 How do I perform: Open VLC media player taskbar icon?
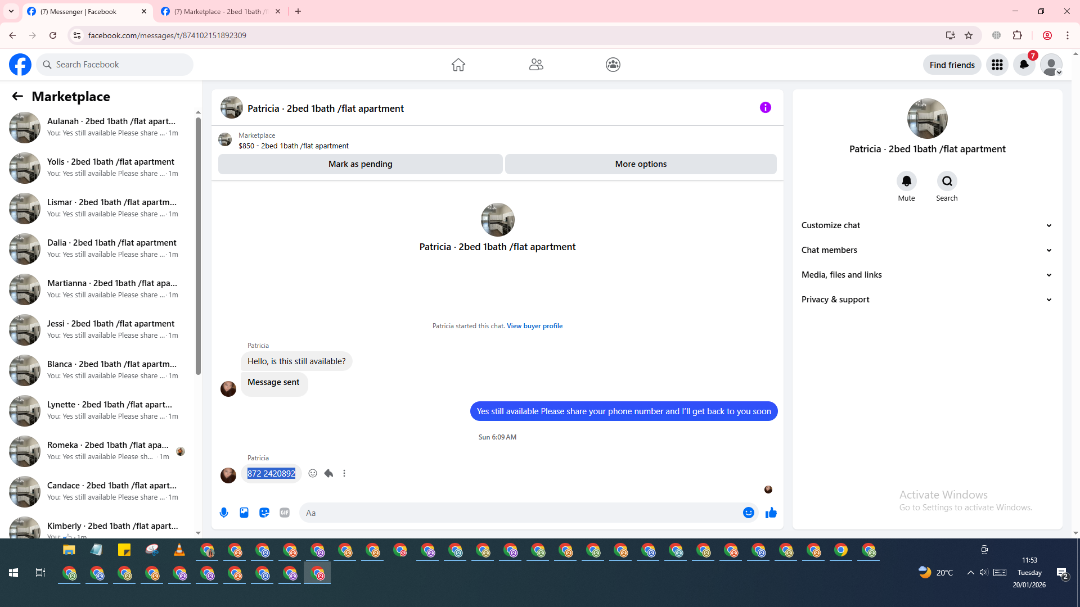point(179,550)
